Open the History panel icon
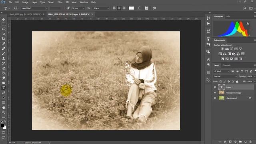Image resolution: width=256 pixels, height=144 pixels. tap(208, 18)
